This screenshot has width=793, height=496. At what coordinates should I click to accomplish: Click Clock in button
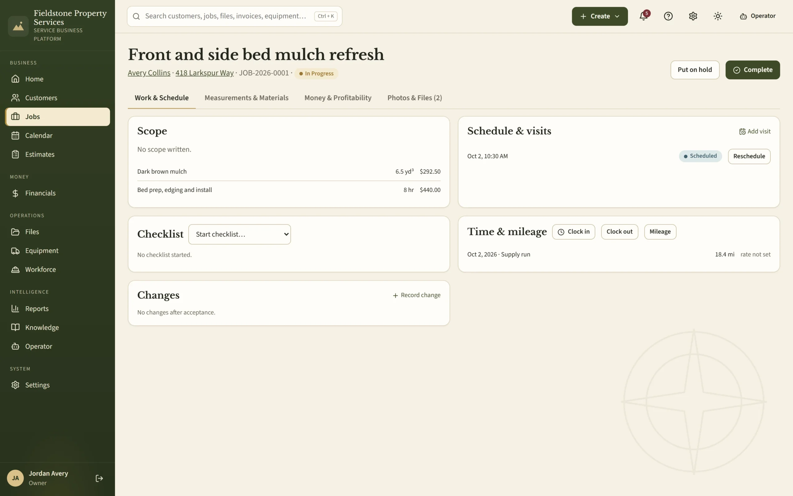pos(573,232)
